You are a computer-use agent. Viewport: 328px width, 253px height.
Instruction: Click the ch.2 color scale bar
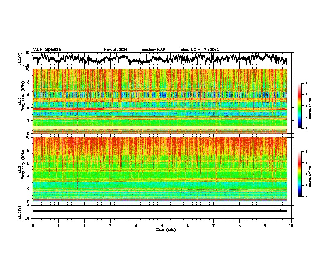click(x=299, y=174)
